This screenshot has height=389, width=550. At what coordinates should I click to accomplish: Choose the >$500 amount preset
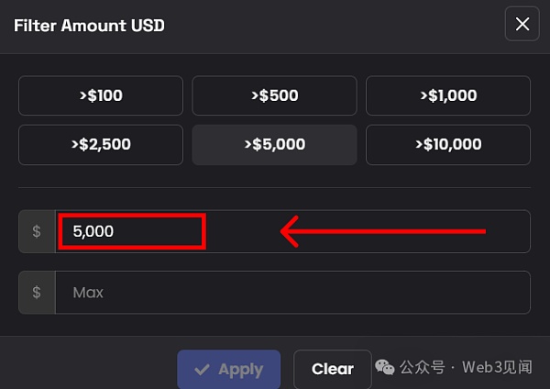tap(274, 95)
